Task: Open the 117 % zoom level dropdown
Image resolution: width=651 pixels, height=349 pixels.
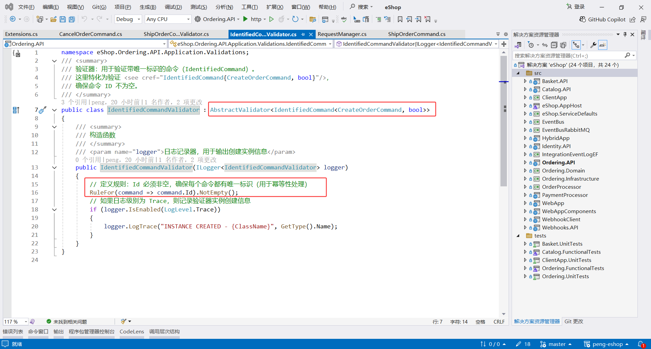Action: coord(16,322)
